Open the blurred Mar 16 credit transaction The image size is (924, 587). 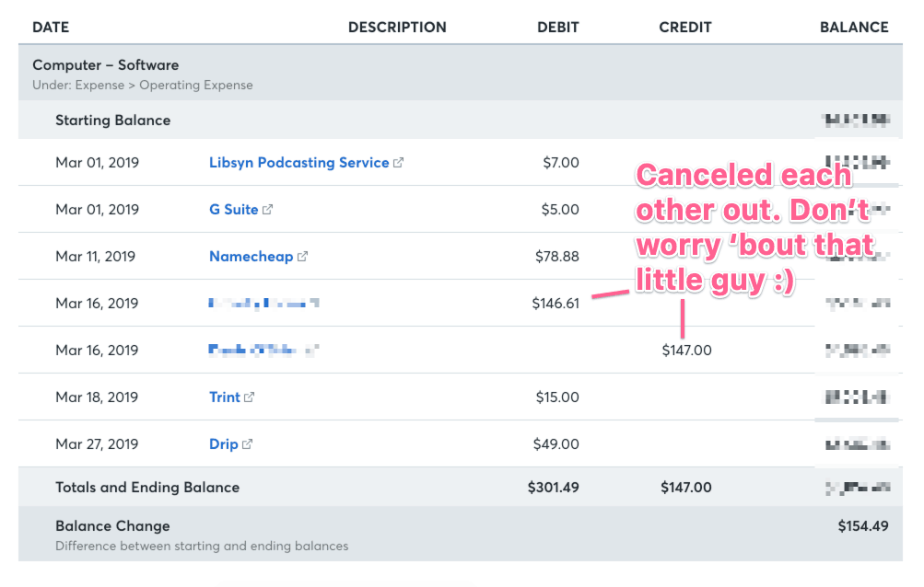click(263, 351)
